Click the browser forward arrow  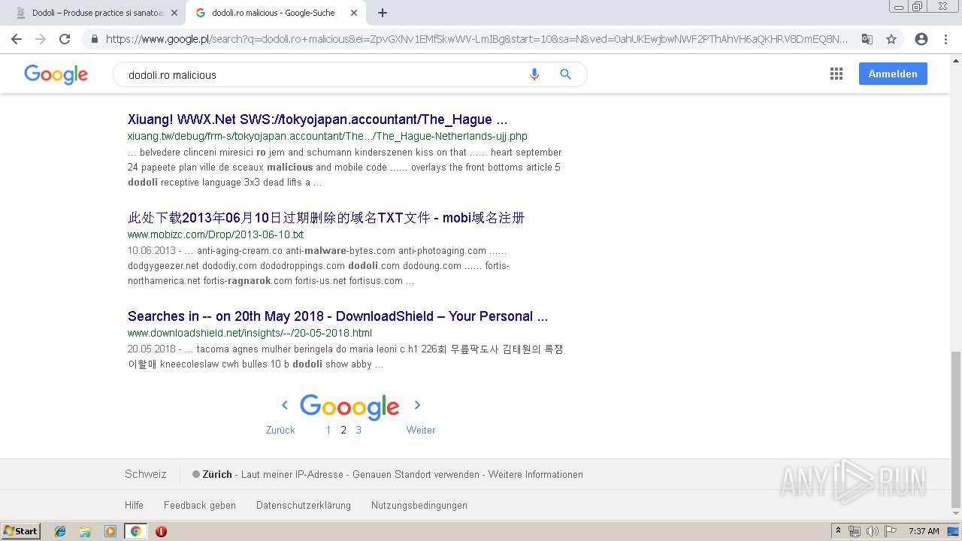click(x=41, y=39)
